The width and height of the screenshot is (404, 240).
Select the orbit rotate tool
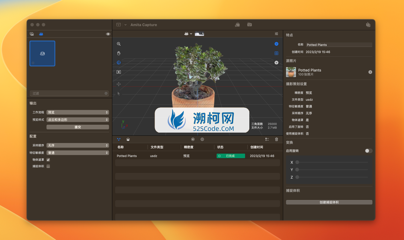pyautogui.click(x=119, y=62)
